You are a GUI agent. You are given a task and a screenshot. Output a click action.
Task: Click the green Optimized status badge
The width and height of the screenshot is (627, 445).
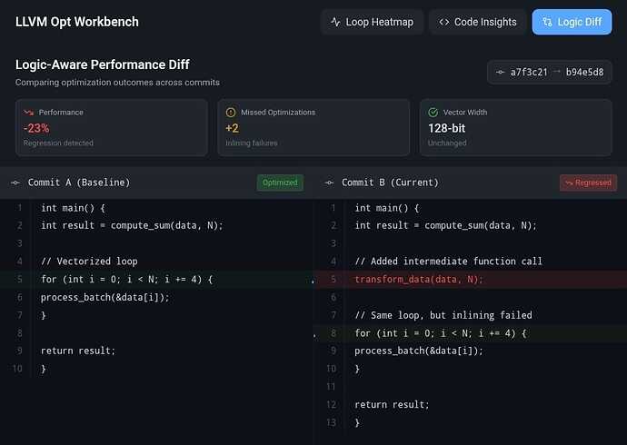[x=279, y=183]
